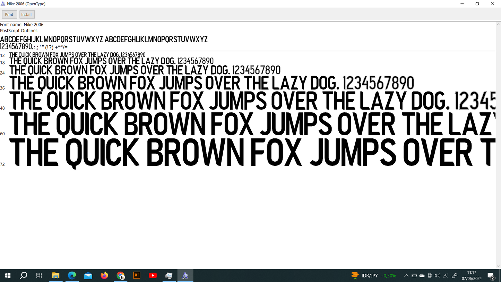
Task: Open the OneDrive cloud icon in tray
Action: click(422, 275)
